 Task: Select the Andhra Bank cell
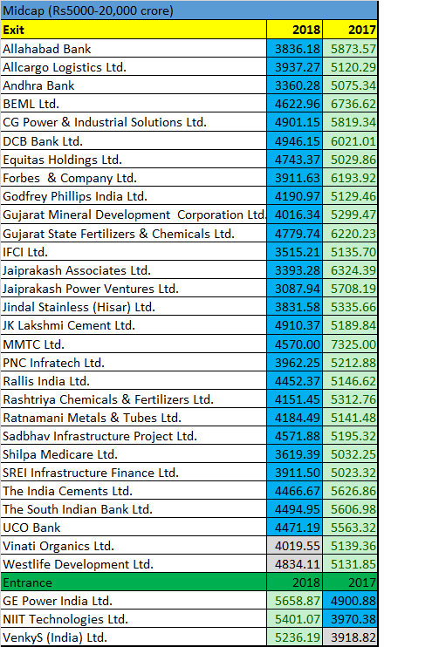coord(134,85)
